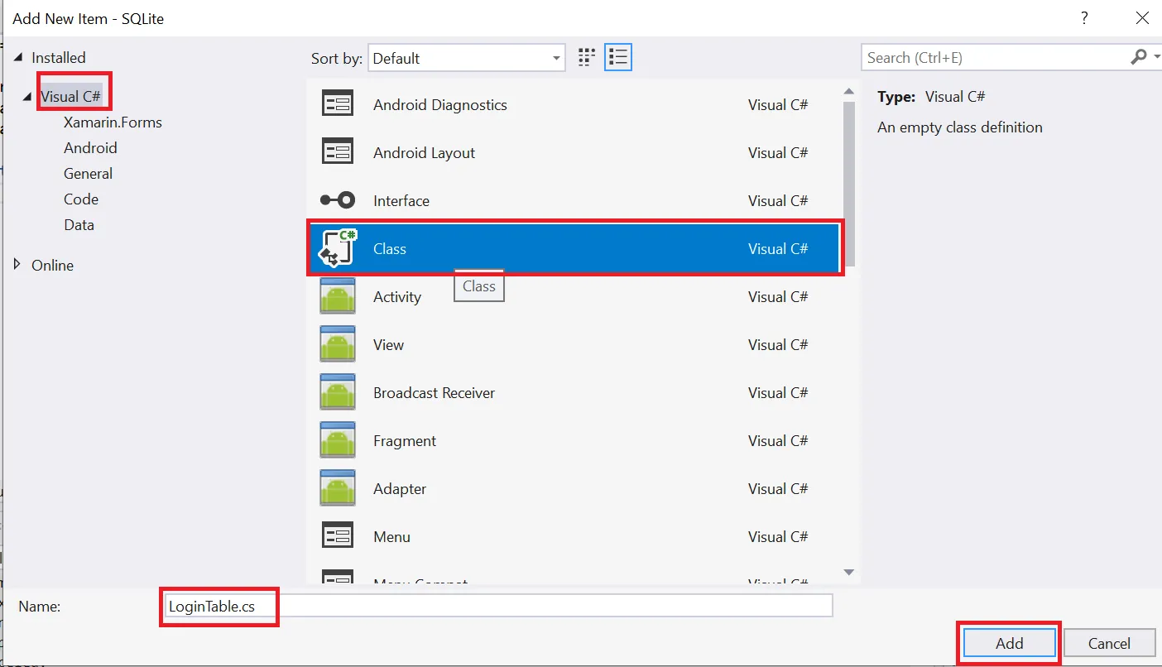
Task: Switch to medium icons list view
Action: pos(618,57)
